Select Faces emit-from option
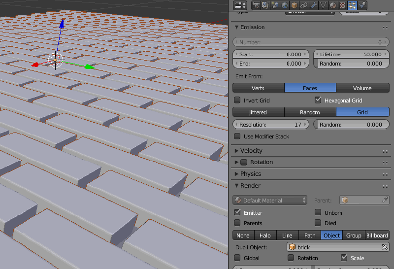The width and height of the screenshot is (394, 269). click(310, 88)
